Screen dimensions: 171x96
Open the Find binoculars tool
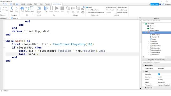click(x=22, y=8)
